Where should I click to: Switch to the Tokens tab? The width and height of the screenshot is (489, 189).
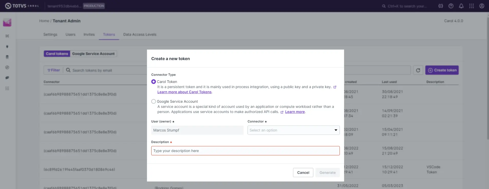click(x=109, y=34)
